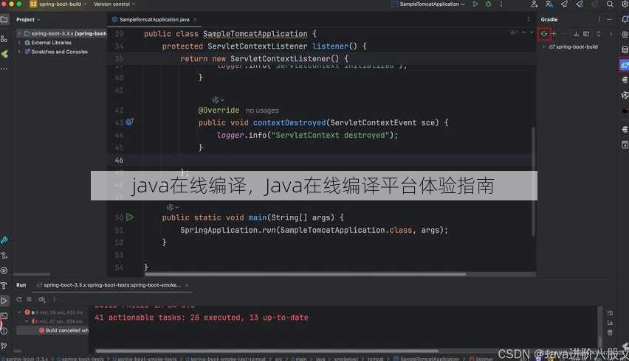Click override gutter icon on contextDestroyed line

pyautogui.click(x=130, y=122)
